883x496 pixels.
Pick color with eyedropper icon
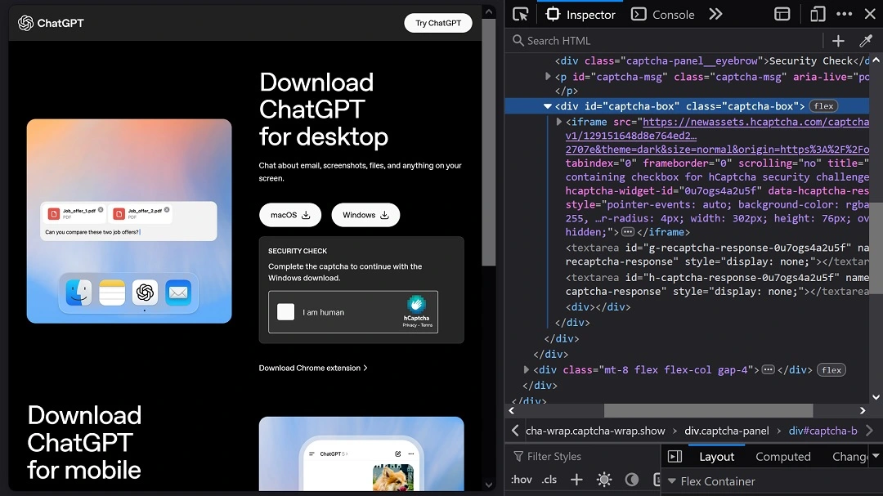[x=866, y=41]
